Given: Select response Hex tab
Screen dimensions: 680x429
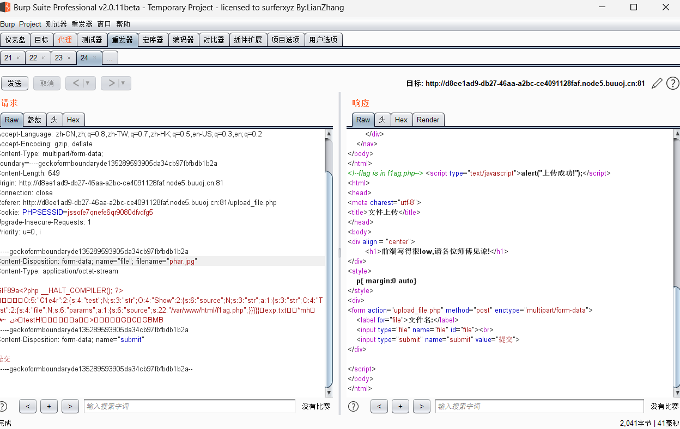Looking at the screenshot, I should 402,120.
